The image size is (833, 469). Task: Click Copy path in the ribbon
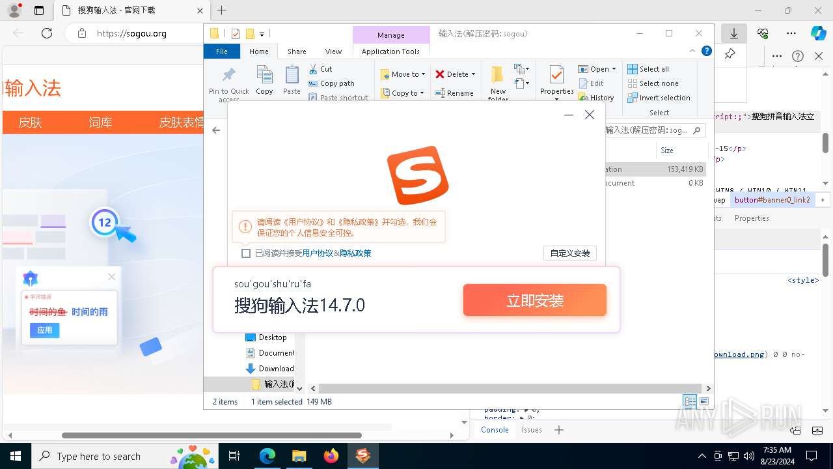(x=331, y=83)
